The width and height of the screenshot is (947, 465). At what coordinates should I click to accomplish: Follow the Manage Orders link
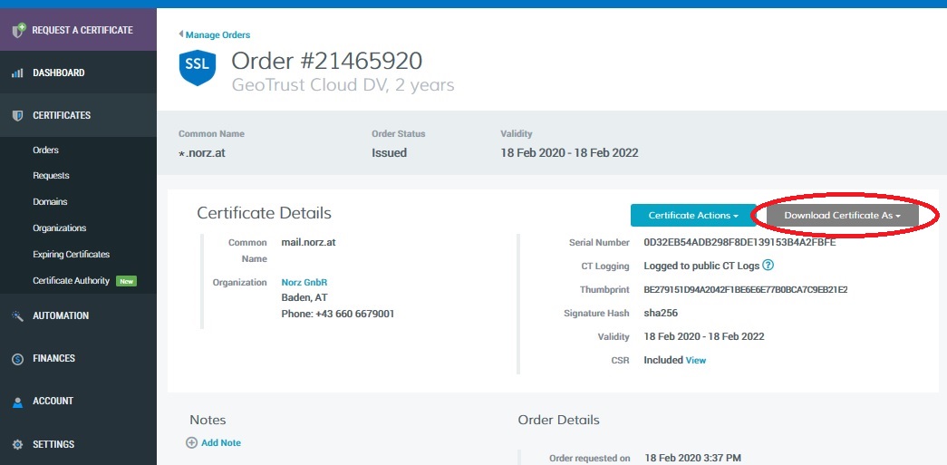(217, 35)
